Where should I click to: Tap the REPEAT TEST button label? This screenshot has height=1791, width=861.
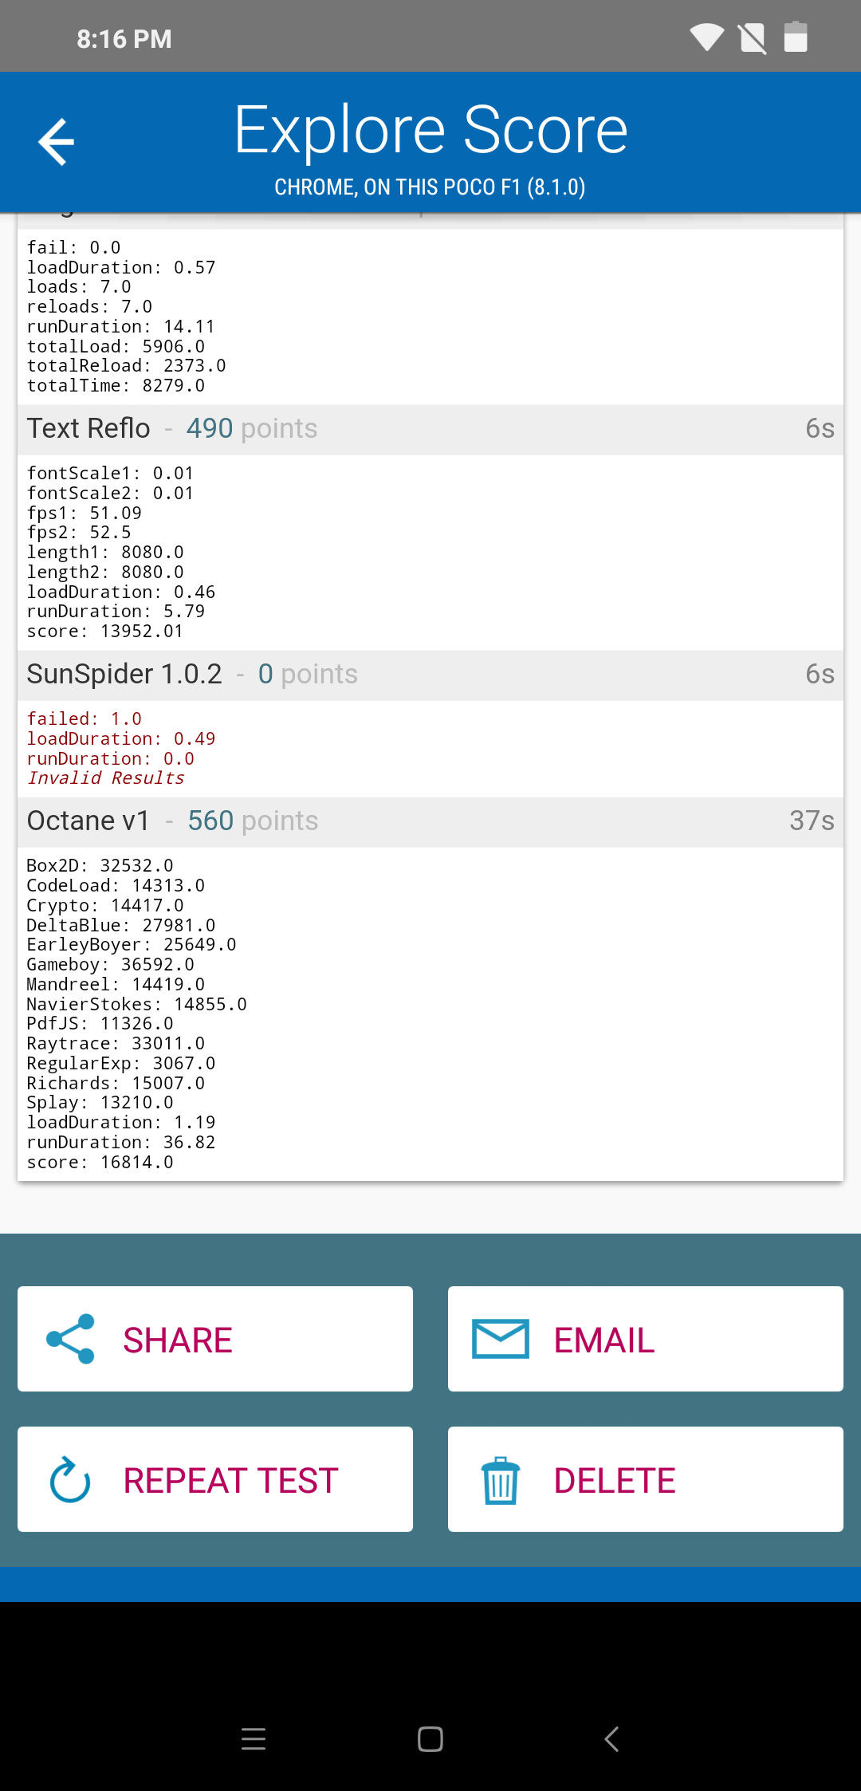pos(231,1481)
